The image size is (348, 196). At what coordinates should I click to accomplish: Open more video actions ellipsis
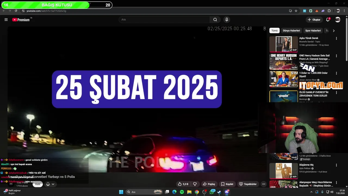coord(263,184)
